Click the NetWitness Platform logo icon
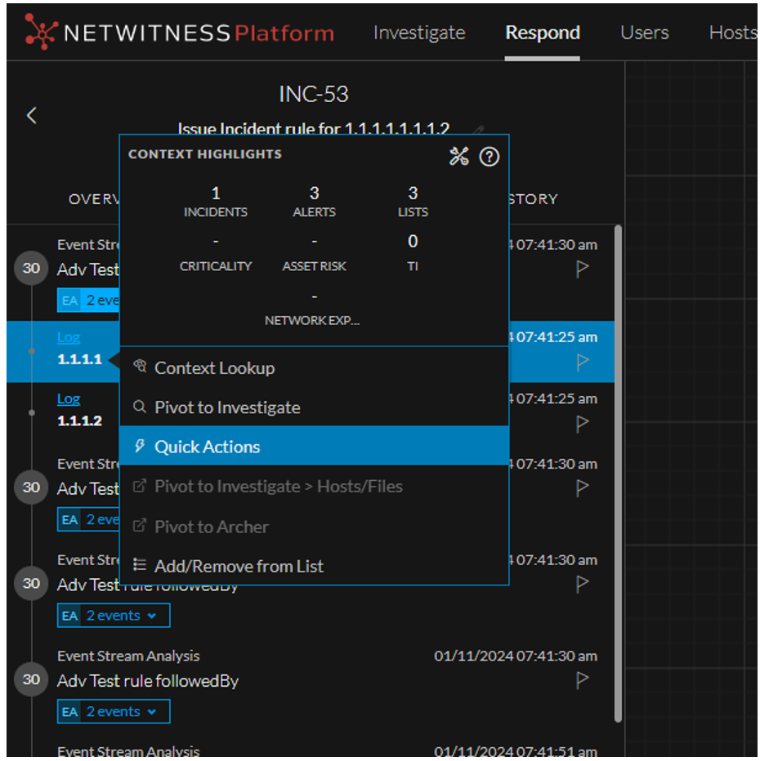Image resolution: width=760 pixels, height=761 pixels. 41,33
